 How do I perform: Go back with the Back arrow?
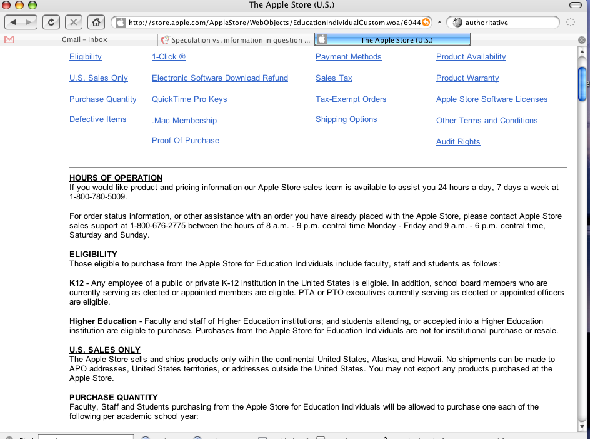point(13,23)
